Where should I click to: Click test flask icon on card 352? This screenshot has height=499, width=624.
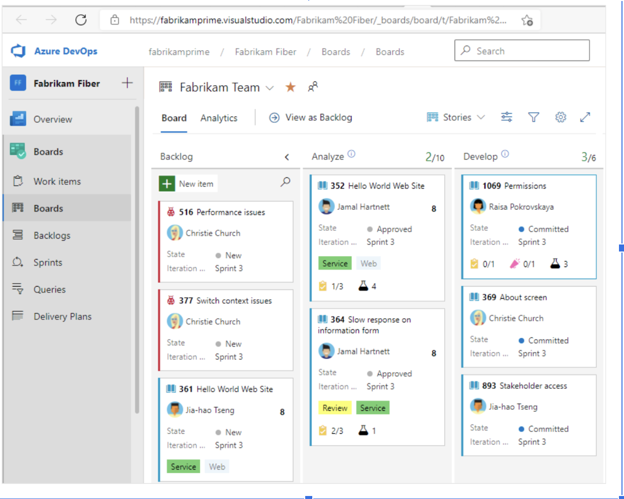(363, 286)
